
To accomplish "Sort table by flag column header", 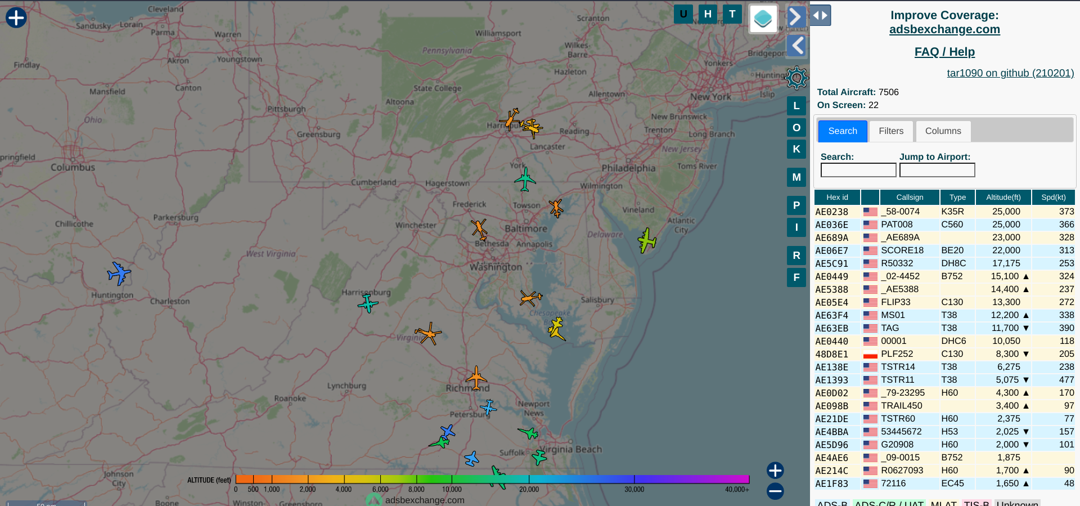I will (x=870, y=198).
